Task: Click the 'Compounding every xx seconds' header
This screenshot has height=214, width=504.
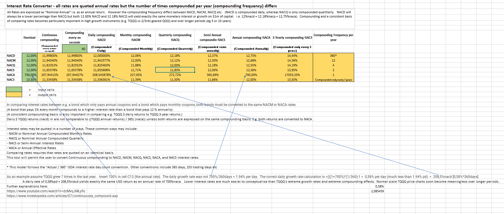Action: 75,38
